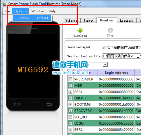Viewport: 141px width, 135px height.
Task: Click the Scatter-loading File path field
Action: (x=122, y=56)
